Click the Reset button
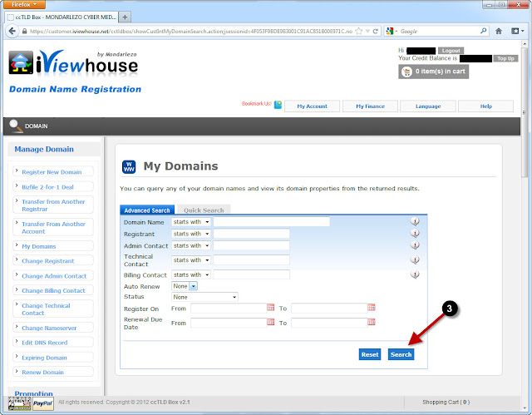 pyautogui.click(x=369, y=354)
